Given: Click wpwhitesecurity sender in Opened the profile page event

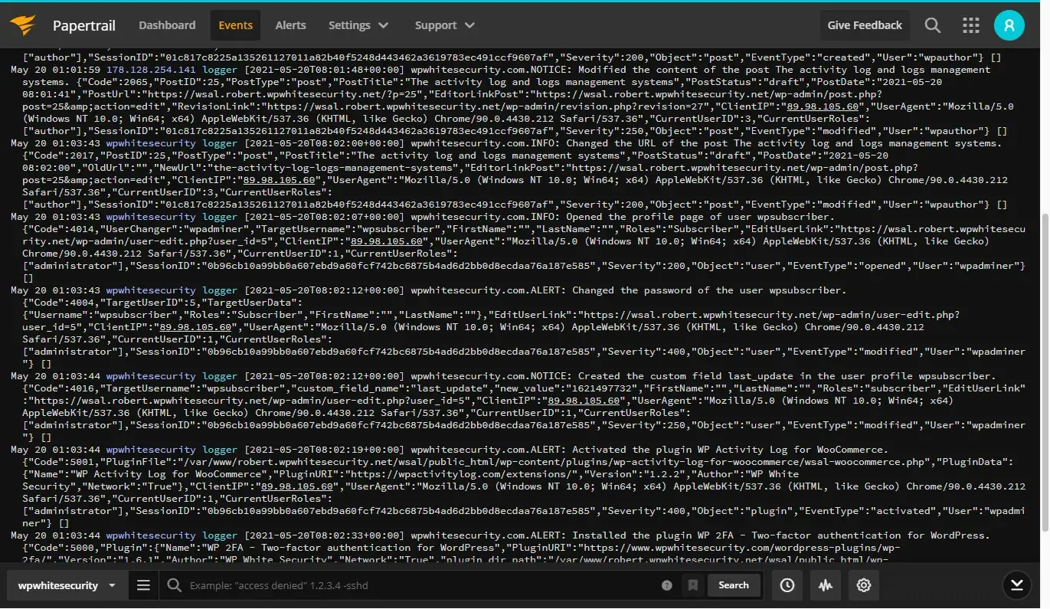Looking at the screenshot, I should point(151,217).
